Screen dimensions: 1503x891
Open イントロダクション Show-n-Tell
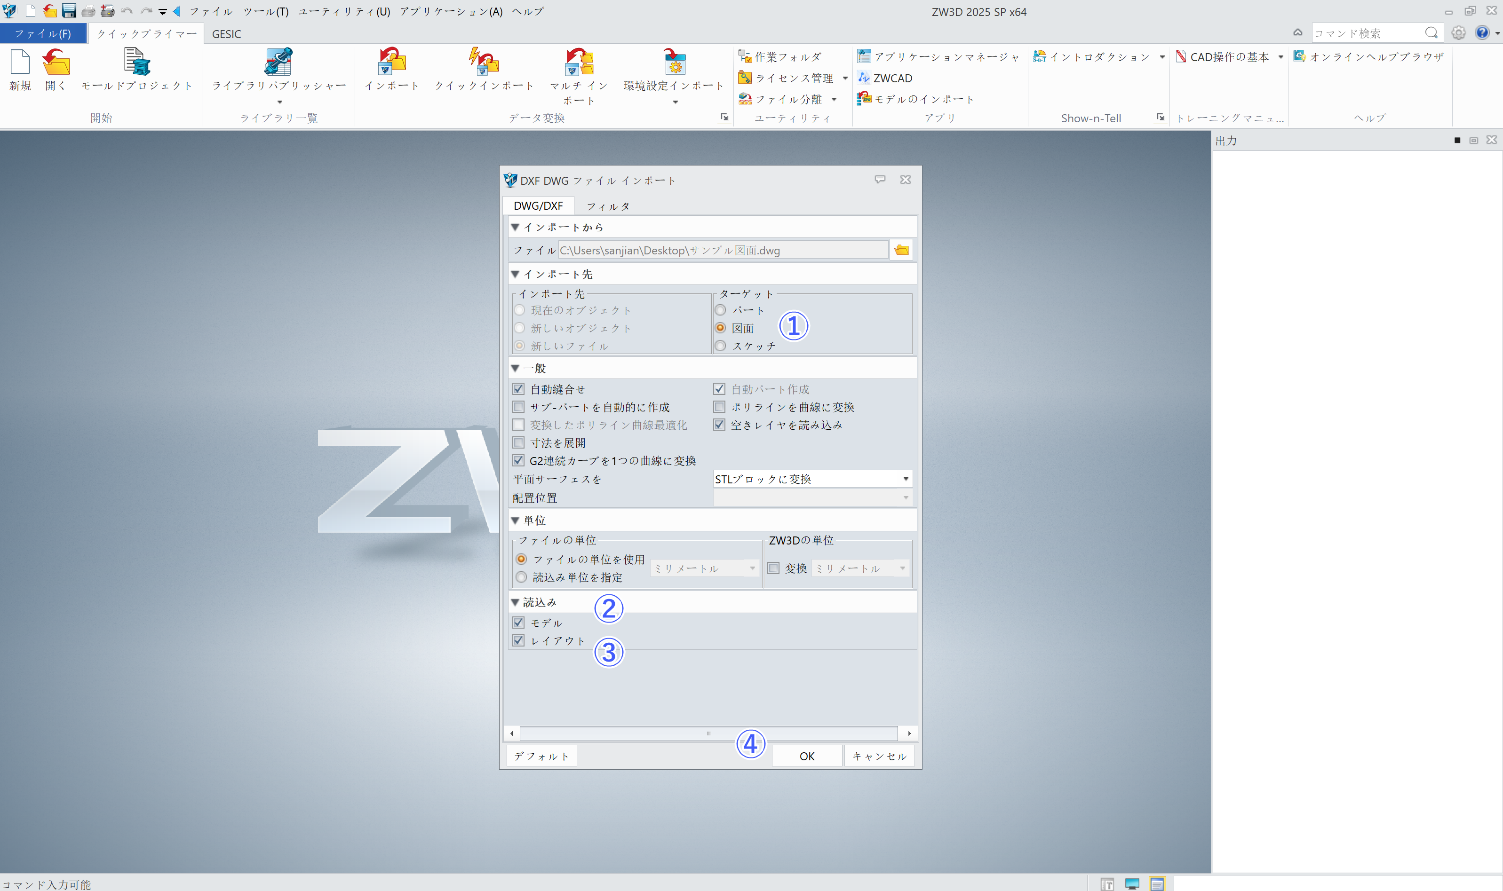[1091, 56]
